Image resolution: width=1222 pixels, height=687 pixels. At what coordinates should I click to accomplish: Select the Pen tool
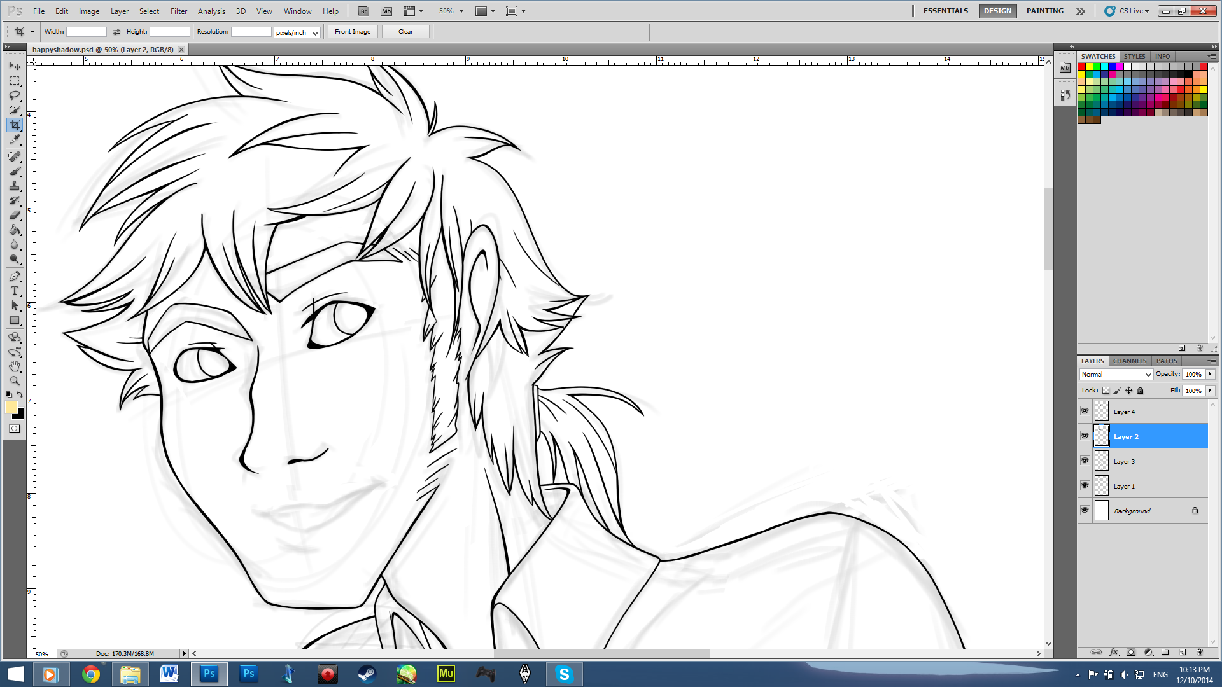[x=15, y=276]
